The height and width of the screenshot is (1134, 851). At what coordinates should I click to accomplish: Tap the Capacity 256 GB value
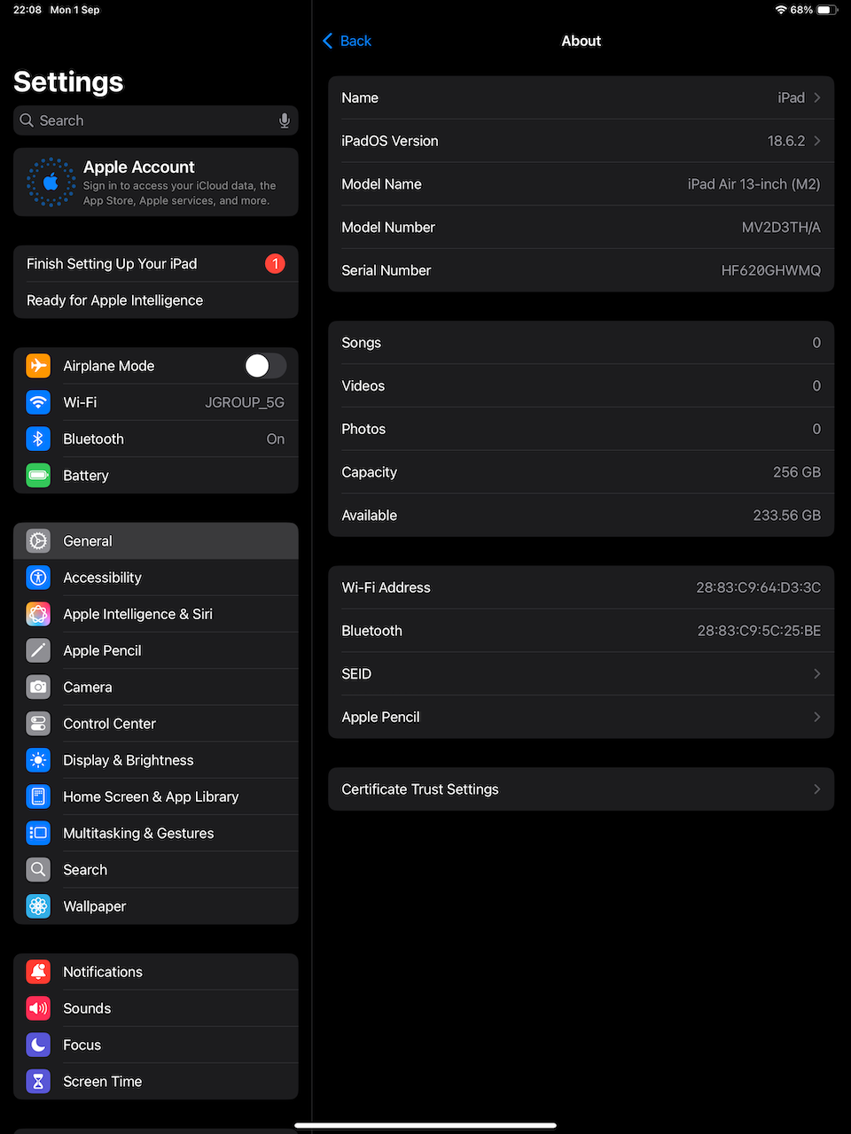(796, 472)
